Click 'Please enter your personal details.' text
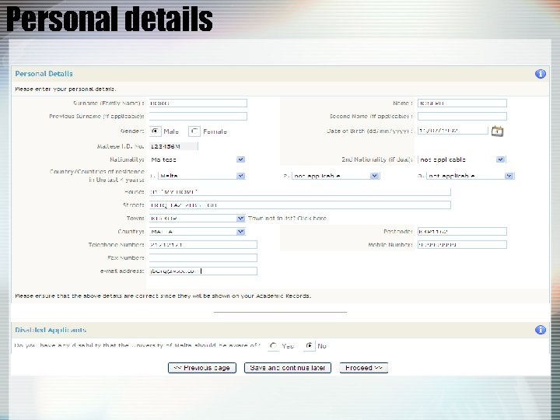The width and height of the screenshot is (560, 420). (x=65, y=89)
